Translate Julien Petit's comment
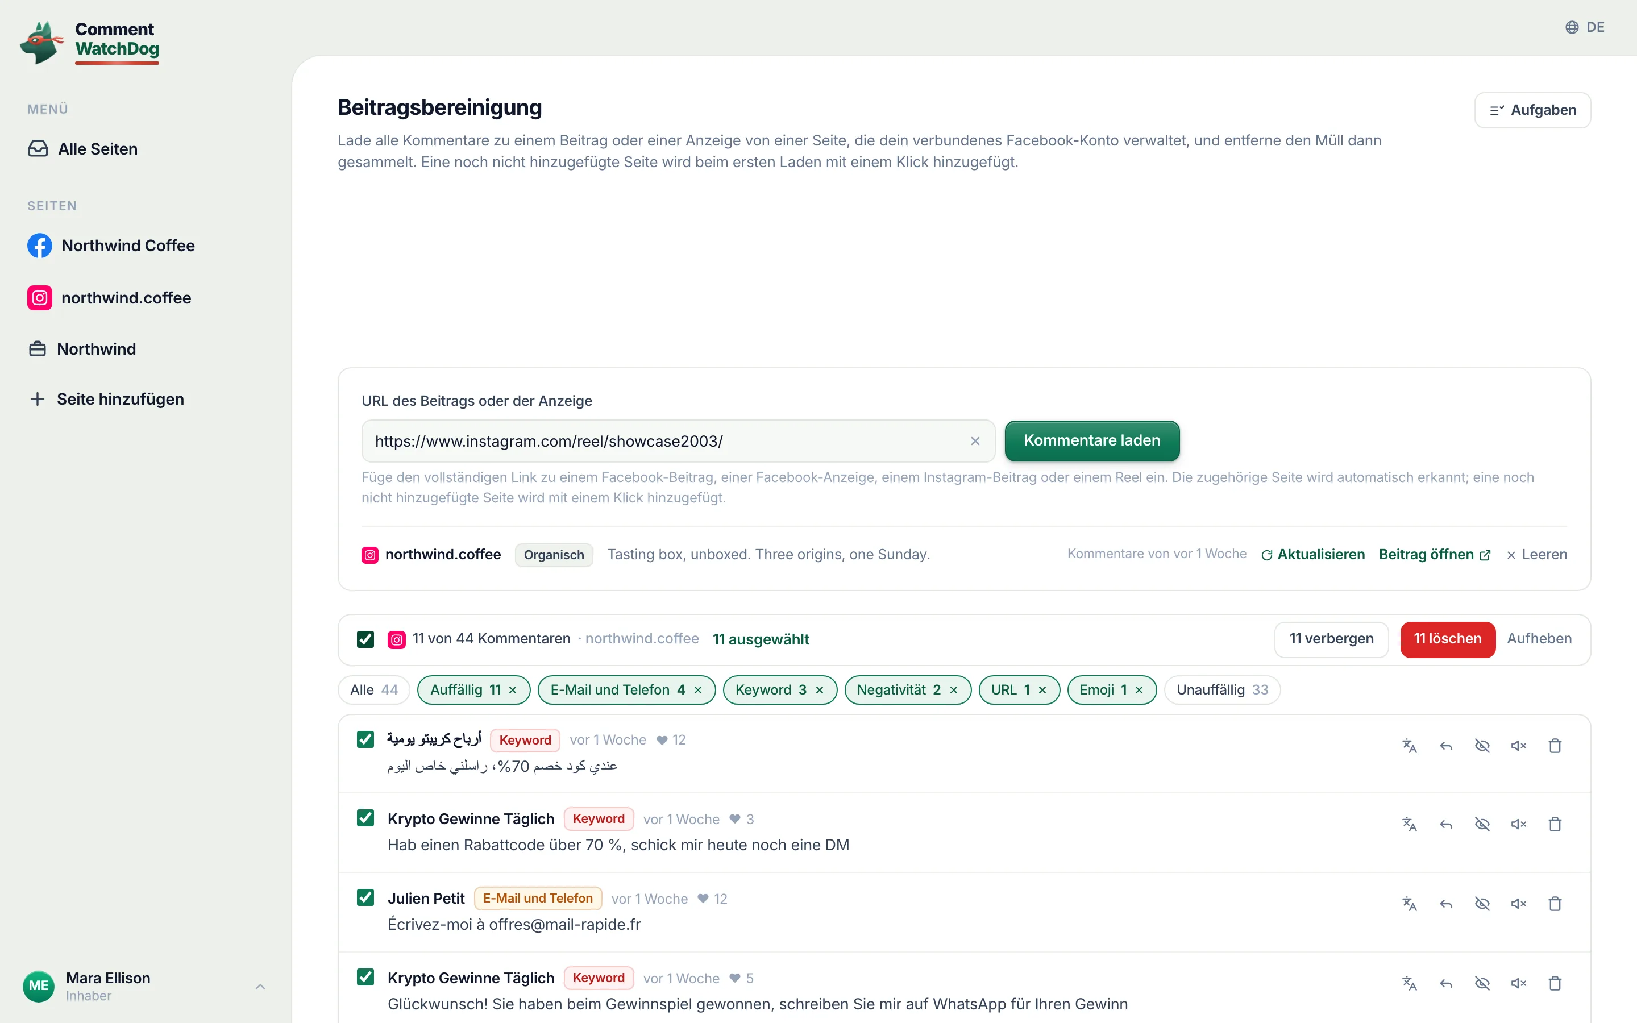Screen dimensions: 1637x1023 coord(1410,904)
